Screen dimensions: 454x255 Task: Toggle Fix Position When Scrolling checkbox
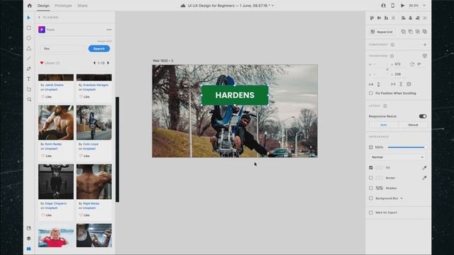(371, 93)
